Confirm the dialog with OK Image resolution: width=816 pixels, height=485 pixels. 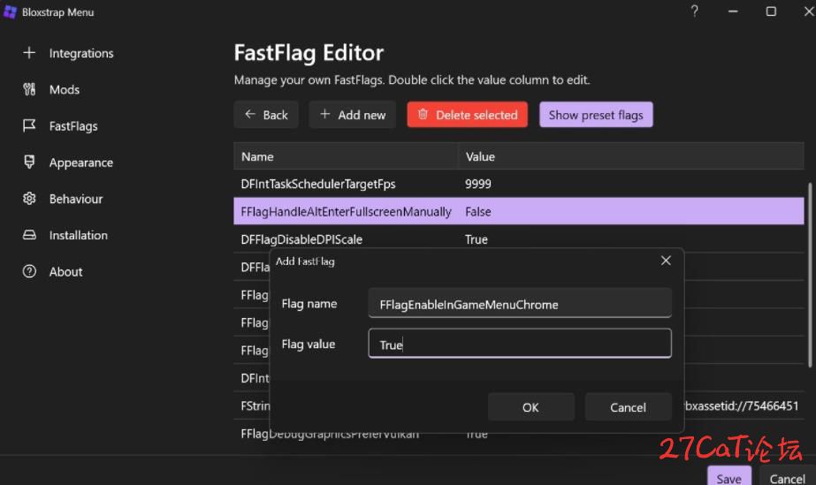point(530,407)
